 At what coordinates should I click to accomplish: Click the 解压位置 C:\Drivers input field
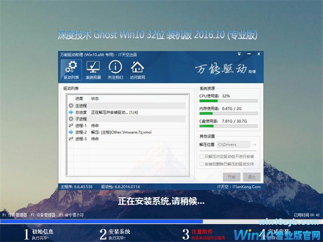234,145
